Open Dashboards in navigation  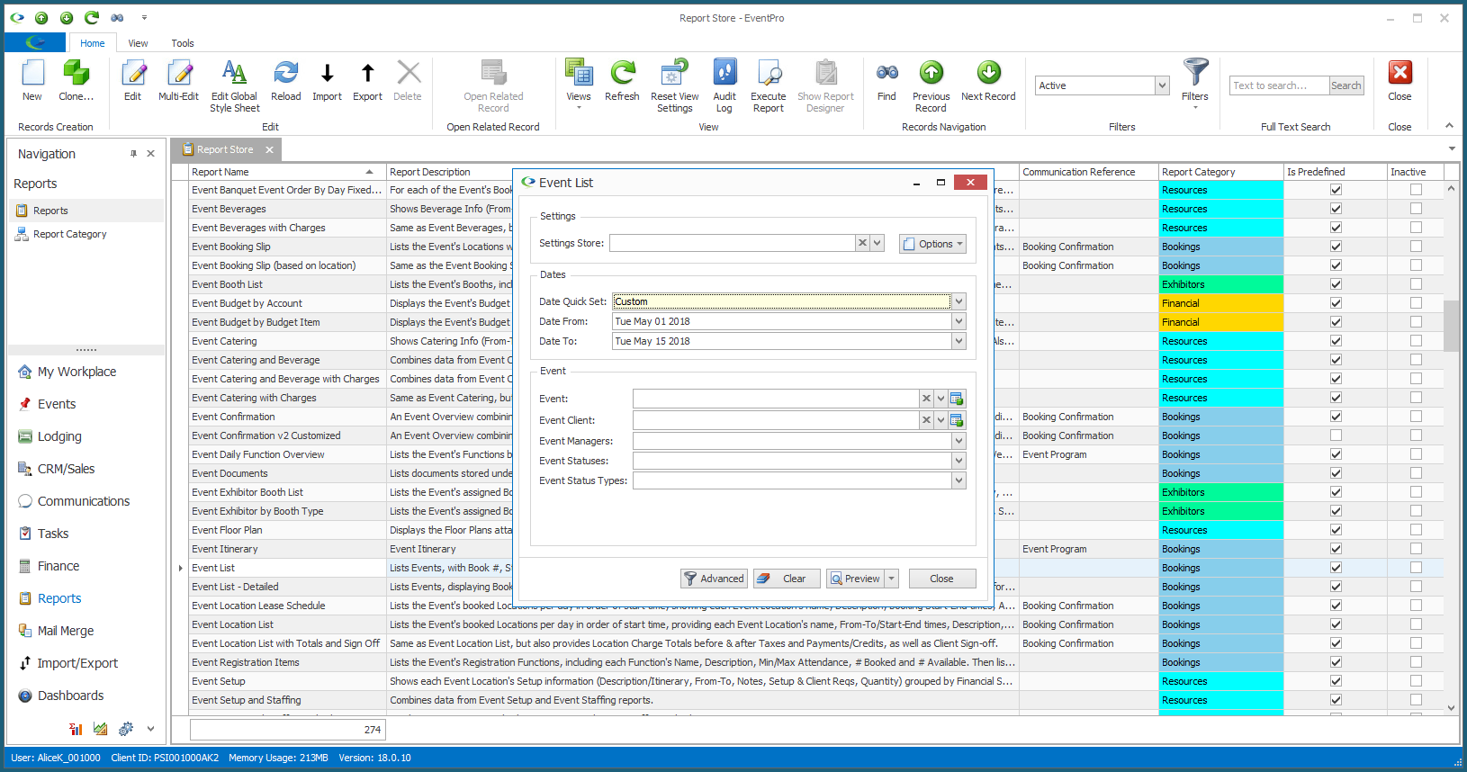70,696
